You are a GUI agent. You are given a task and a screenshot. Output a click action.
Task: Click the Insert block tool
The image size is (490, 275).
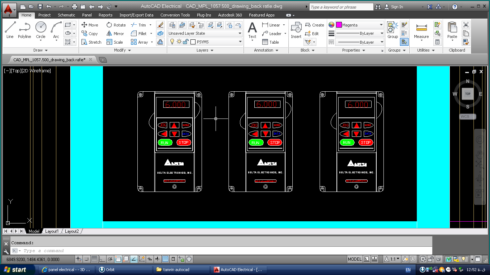click(296, 30)
